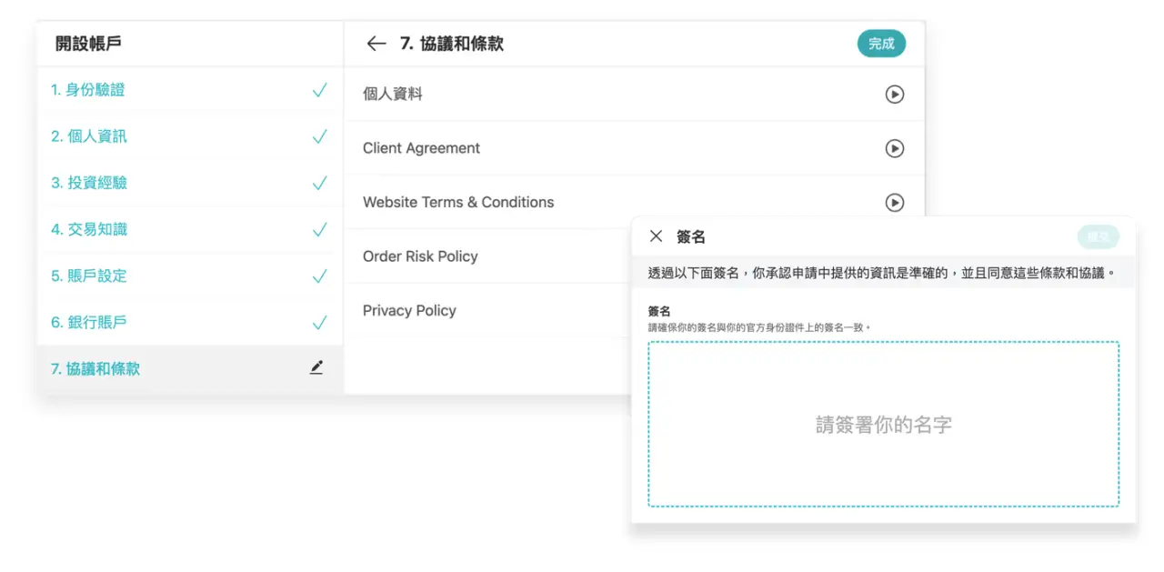Image resolution: width=1164 pixels, height=572 pixels.
Task: Open Website Terms & Conditions document
Action: pyautogui.click(x=634, y=202)
